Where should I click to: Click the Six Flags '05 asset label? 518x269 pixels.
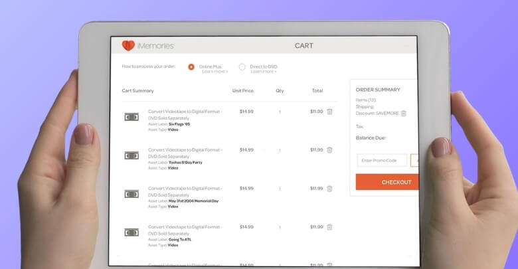tap(179, 124)
